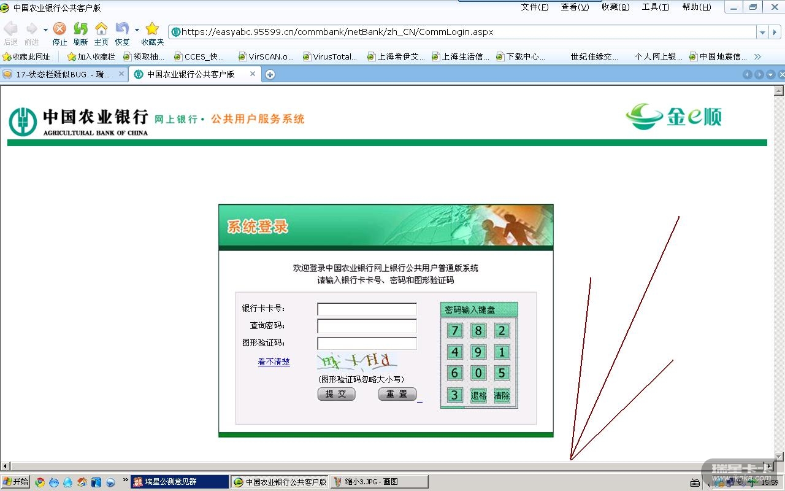Show more bookmarks with the » chevron
785x491 pixels.
[x=757, y=56]
